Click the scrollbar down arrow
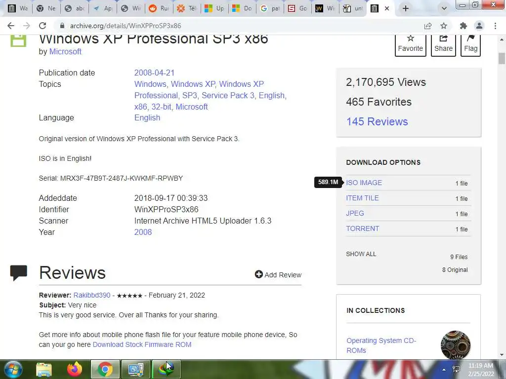Image resolution: width=506 pixels, height=379 pixels. coord(502,355)
